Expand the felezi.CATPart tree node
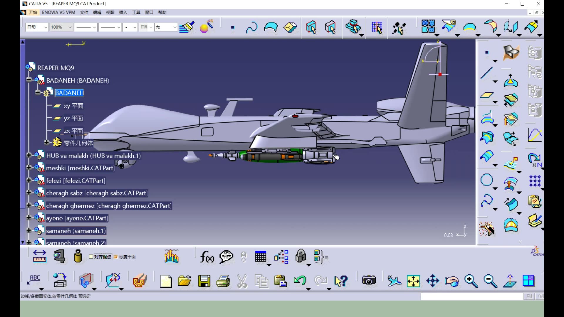564x317 pixels. pyautogui.click(x=29, y=180)
